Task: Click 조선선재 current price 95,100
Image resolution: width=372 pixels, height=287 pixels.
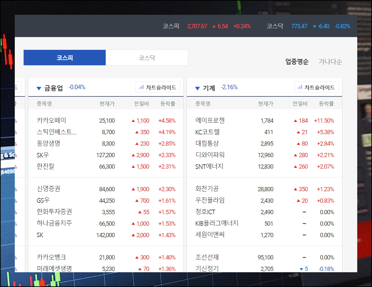Action: click(x=266, y=257)
